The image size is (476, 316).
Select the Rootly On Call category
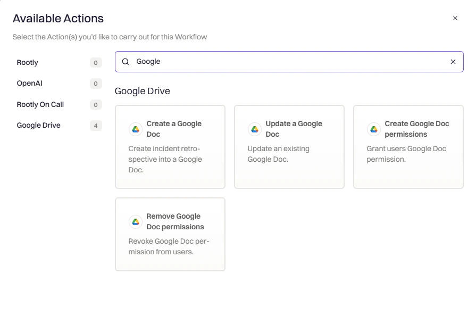[40, 104]
